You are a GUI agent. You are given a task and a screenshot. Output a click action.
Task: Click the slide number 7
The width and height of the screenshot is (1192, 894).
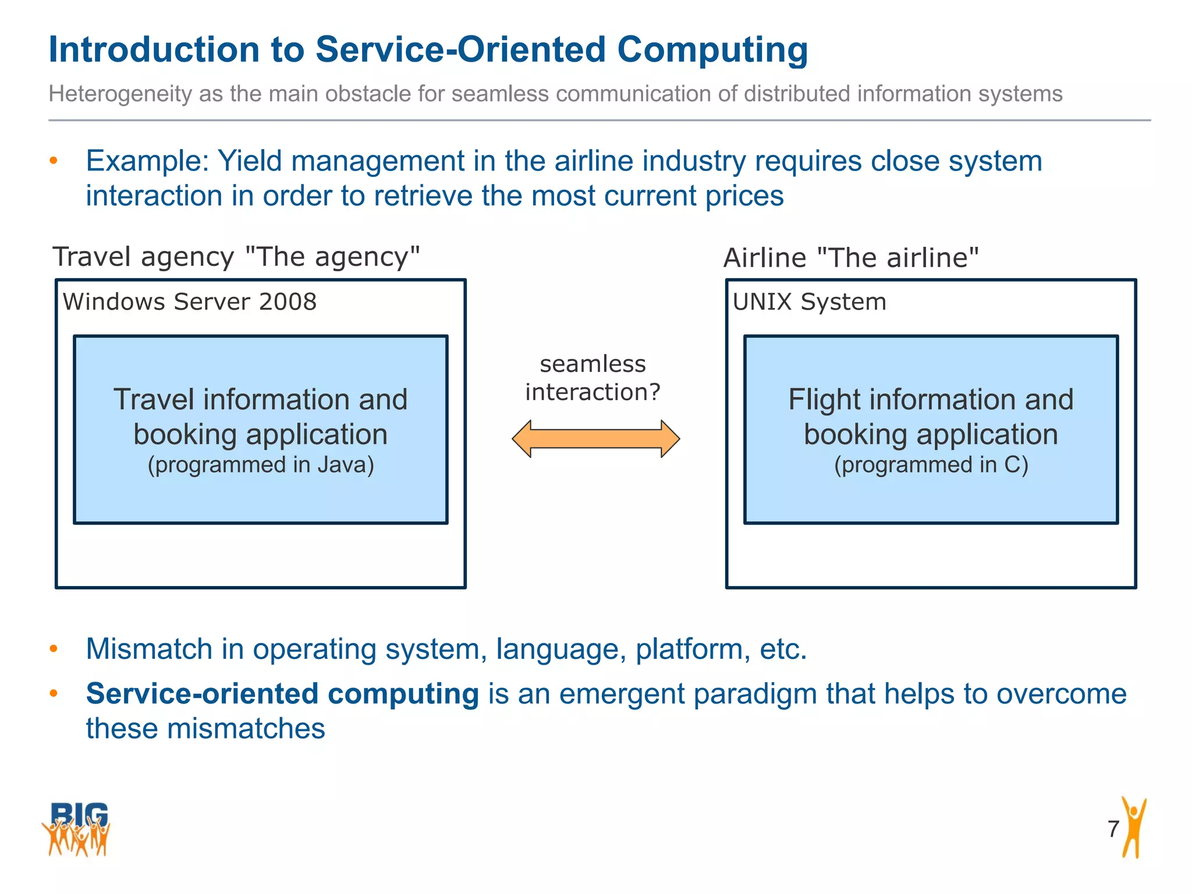(x=1112, y=829)
